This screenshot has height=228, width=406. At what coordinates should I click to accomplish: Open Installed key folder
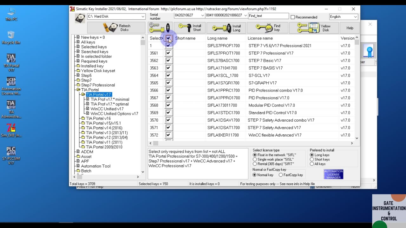point(92,66)
